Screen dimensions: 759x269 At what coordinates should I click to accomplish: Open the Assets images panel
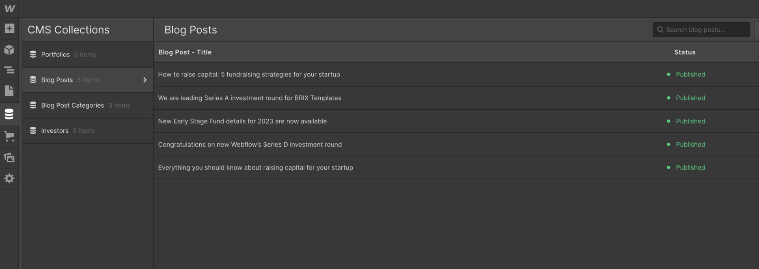(9, 157)
